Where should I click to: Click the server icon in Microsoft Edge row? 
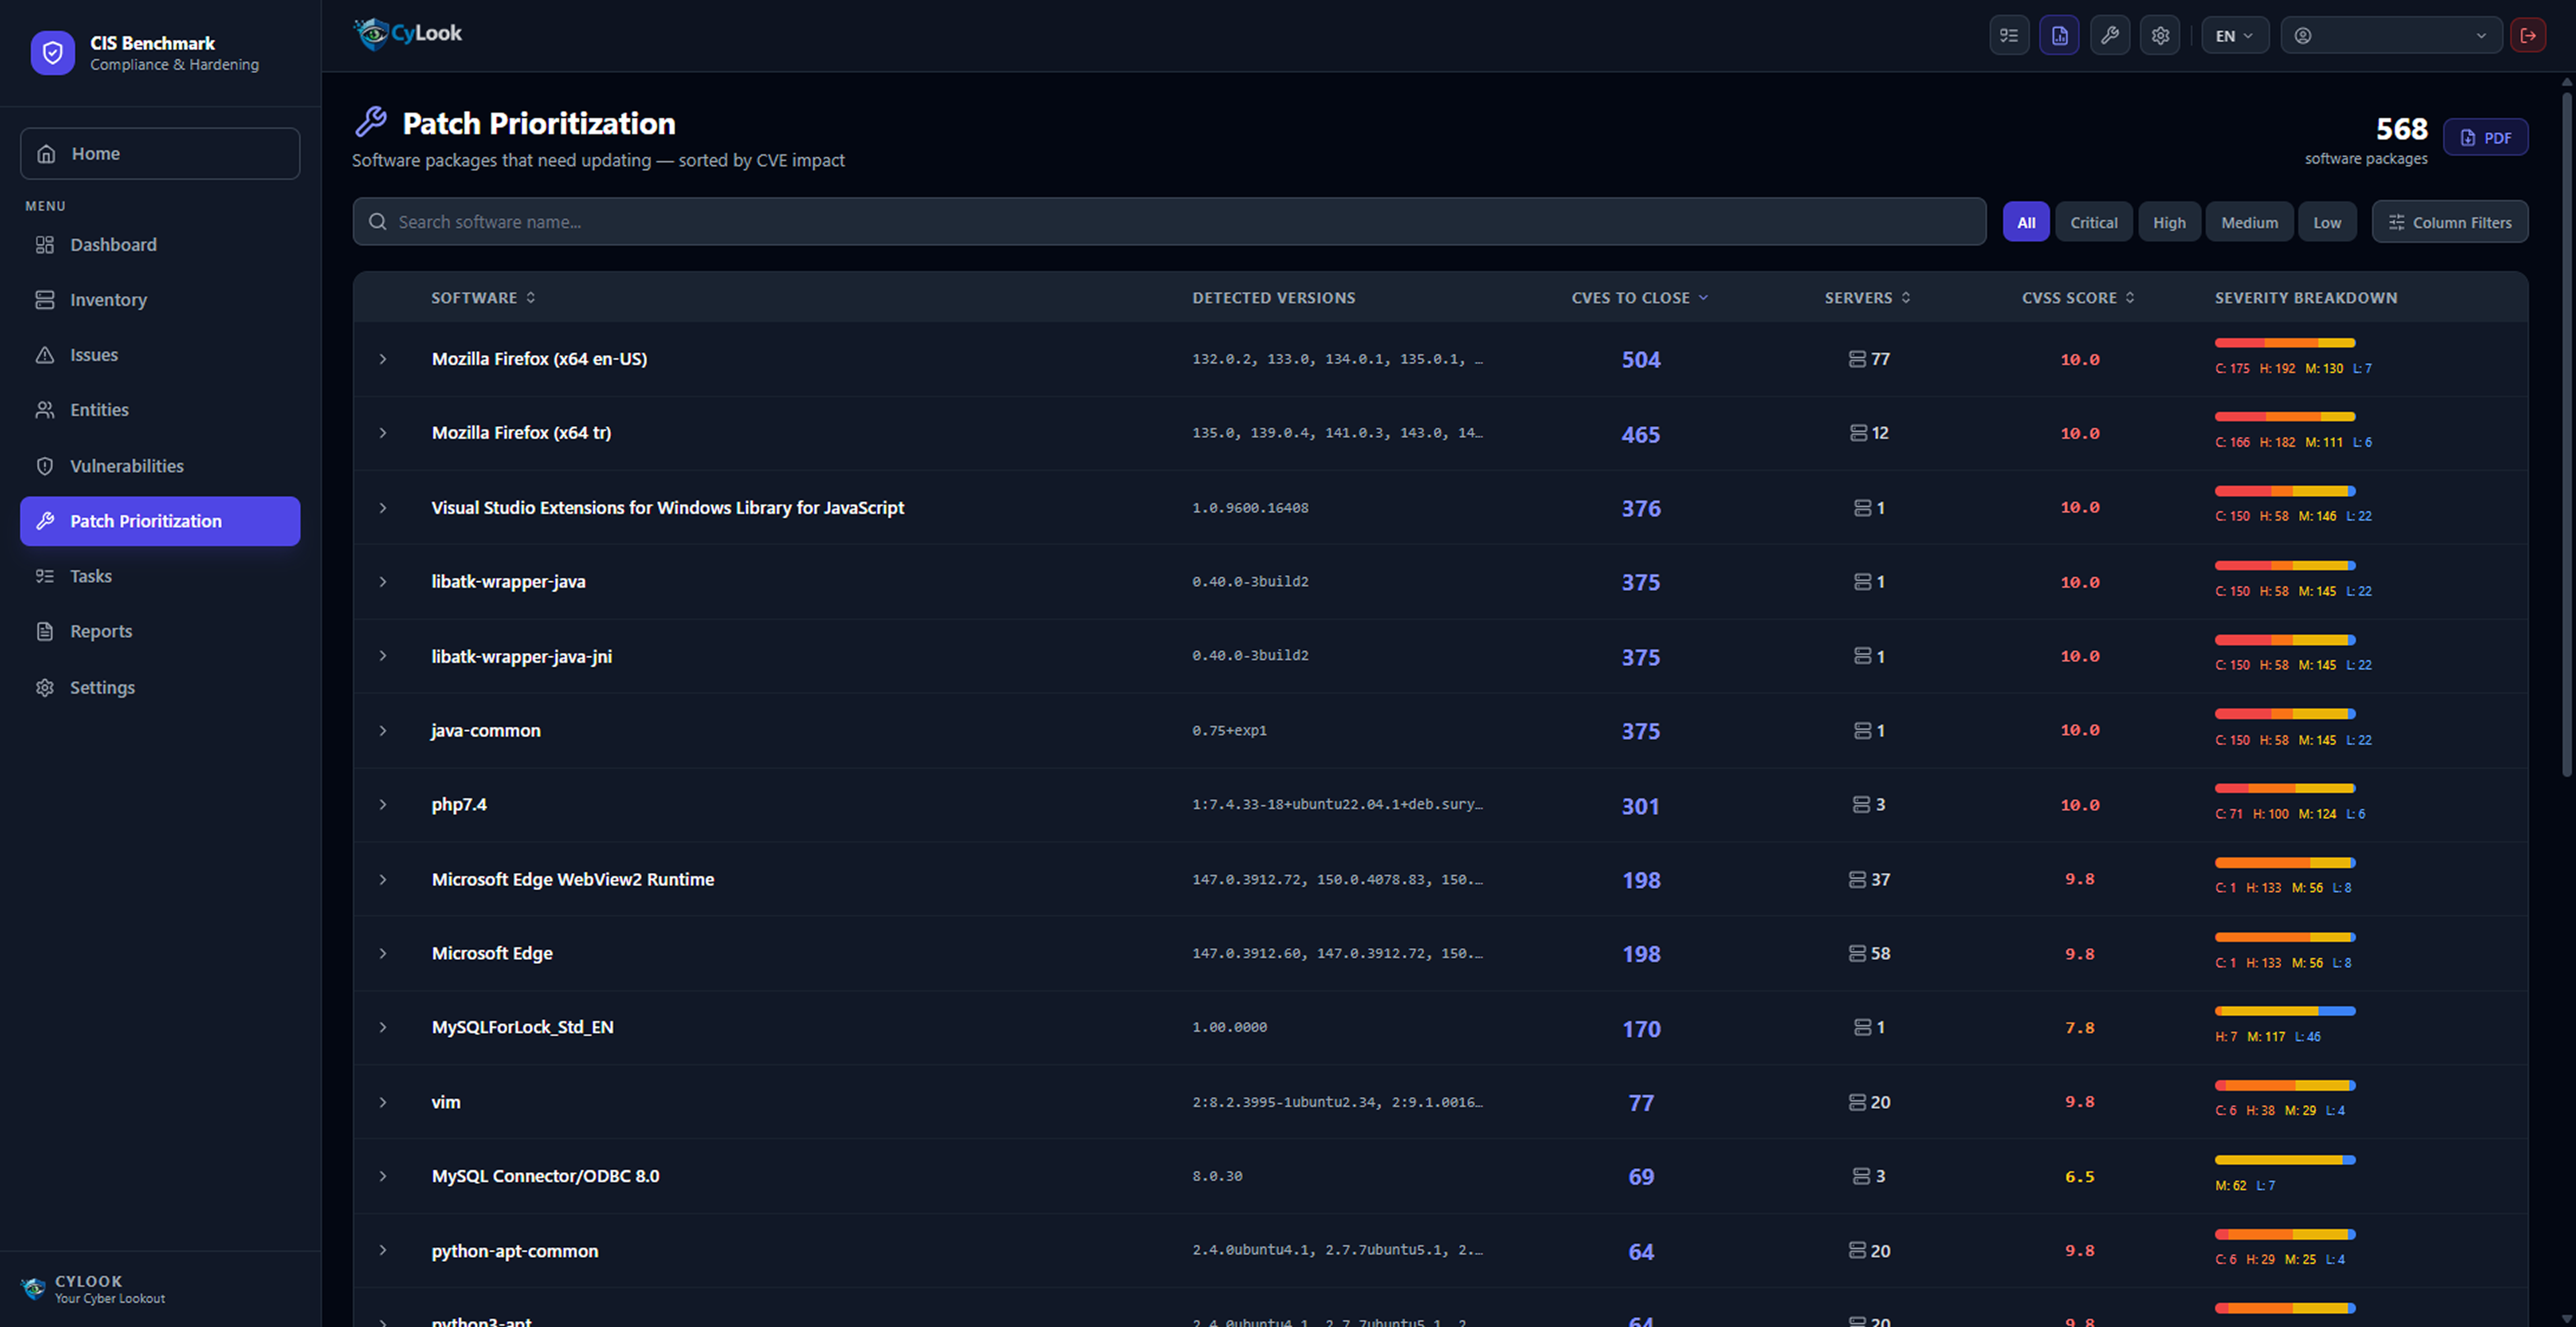(x=1857, y=954)
